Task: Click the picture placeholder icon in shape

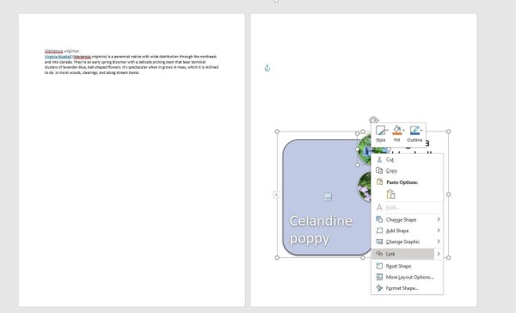Action: click(328, 197)
